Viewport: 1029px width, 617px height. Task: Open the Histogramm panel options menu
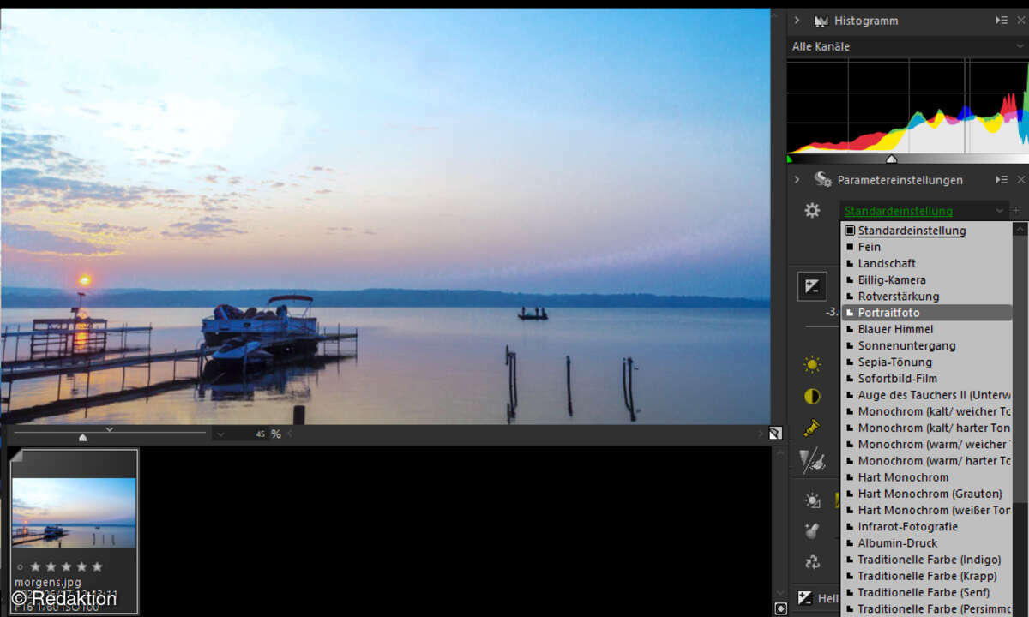click(x=1001, y=20)
